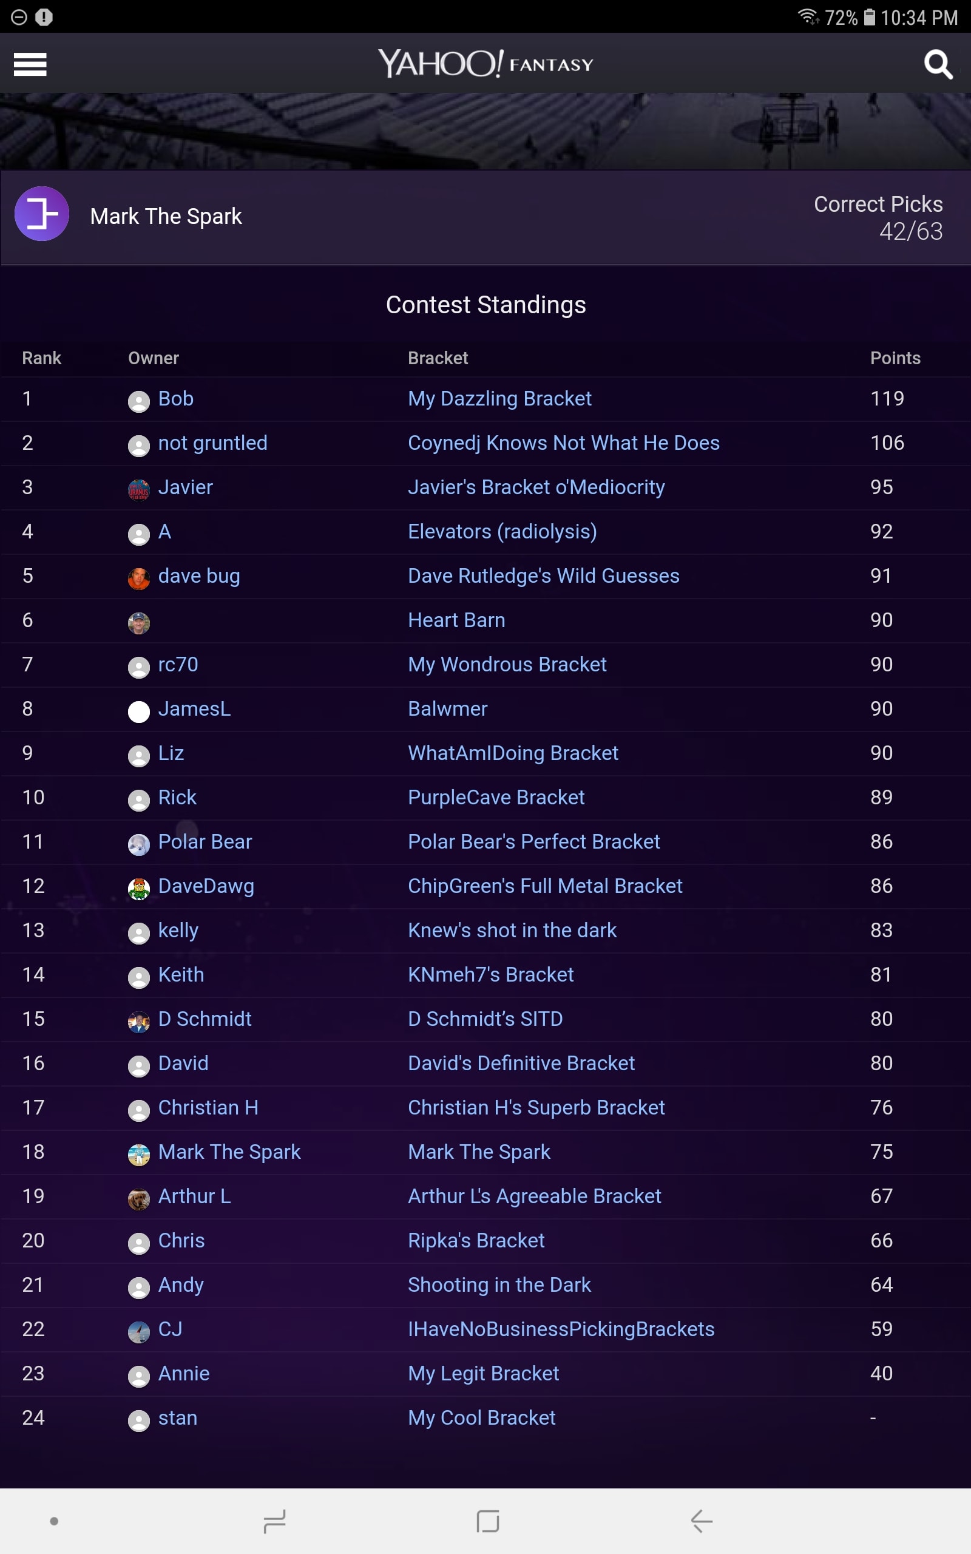Select Javier's profile picture

[x=138, y=489]
